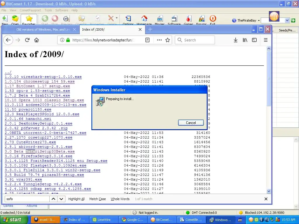The image size is (299, 224).
Task: Toggle Highlight All in find bar
Action: pyautogui.click(x=76, y=199)
